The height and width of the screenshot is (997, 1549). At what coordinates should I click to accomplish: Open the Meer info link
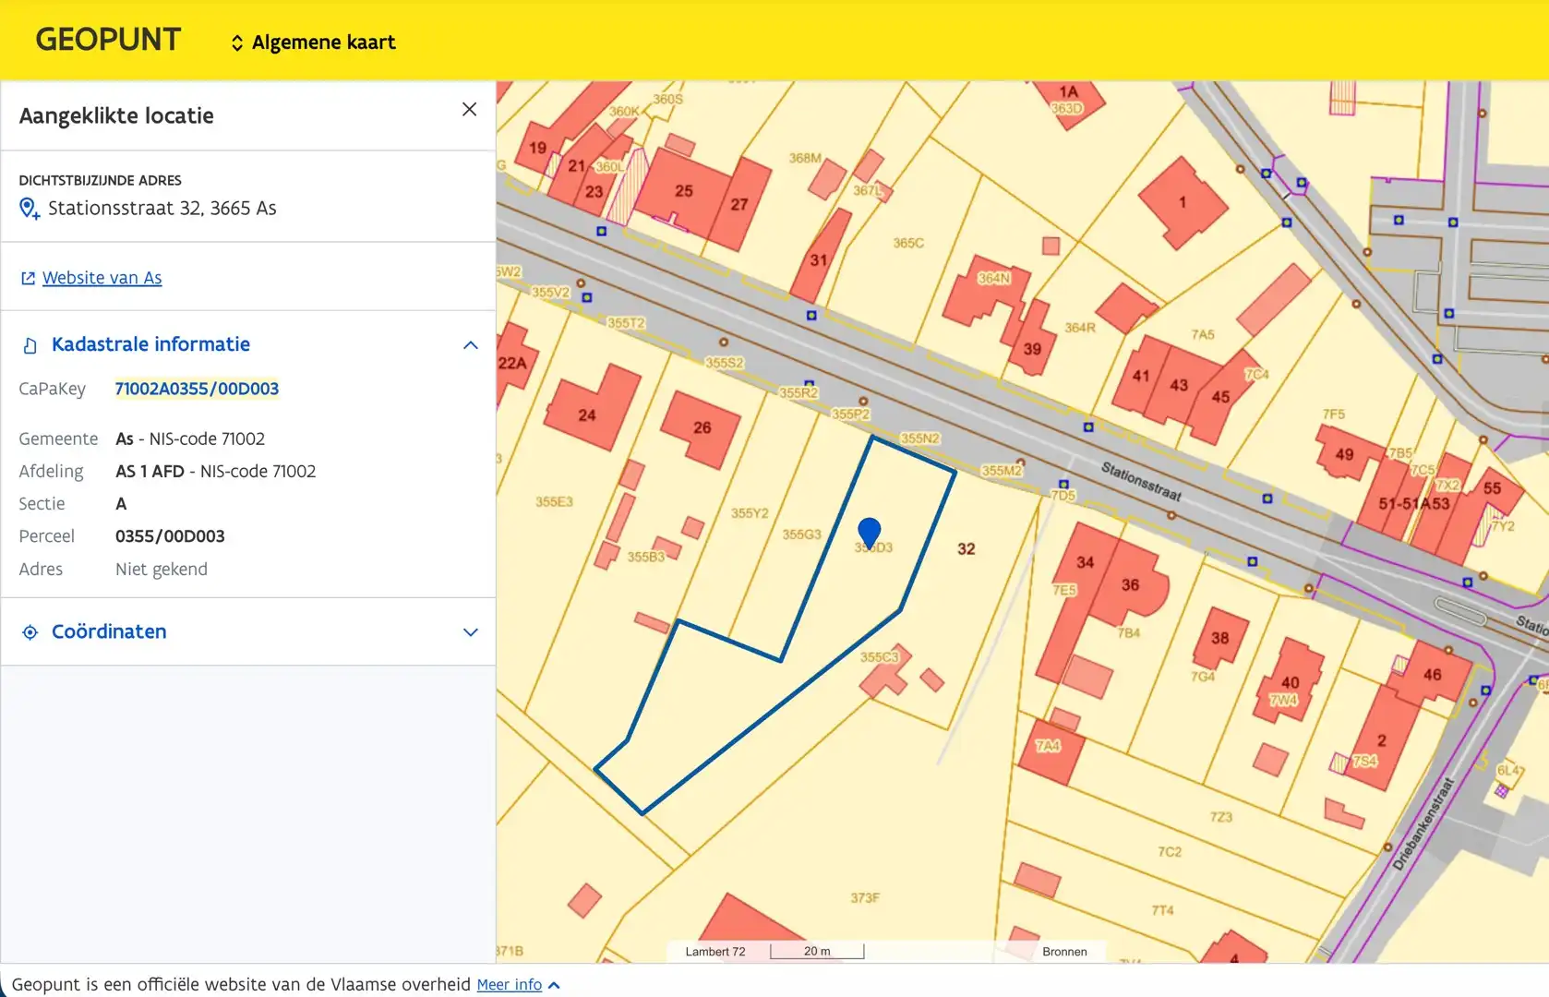tap(509, 985)
